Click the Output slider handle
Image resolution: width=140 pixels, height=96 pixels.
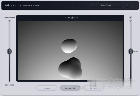pyautogui.click(x=131, y=51)
